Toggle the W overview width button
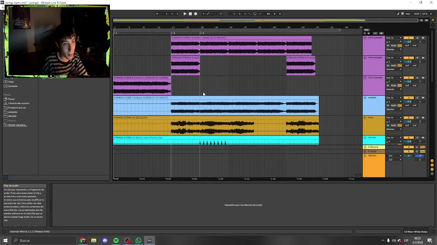Screen dimensions: 437x245 pos(426,20)
